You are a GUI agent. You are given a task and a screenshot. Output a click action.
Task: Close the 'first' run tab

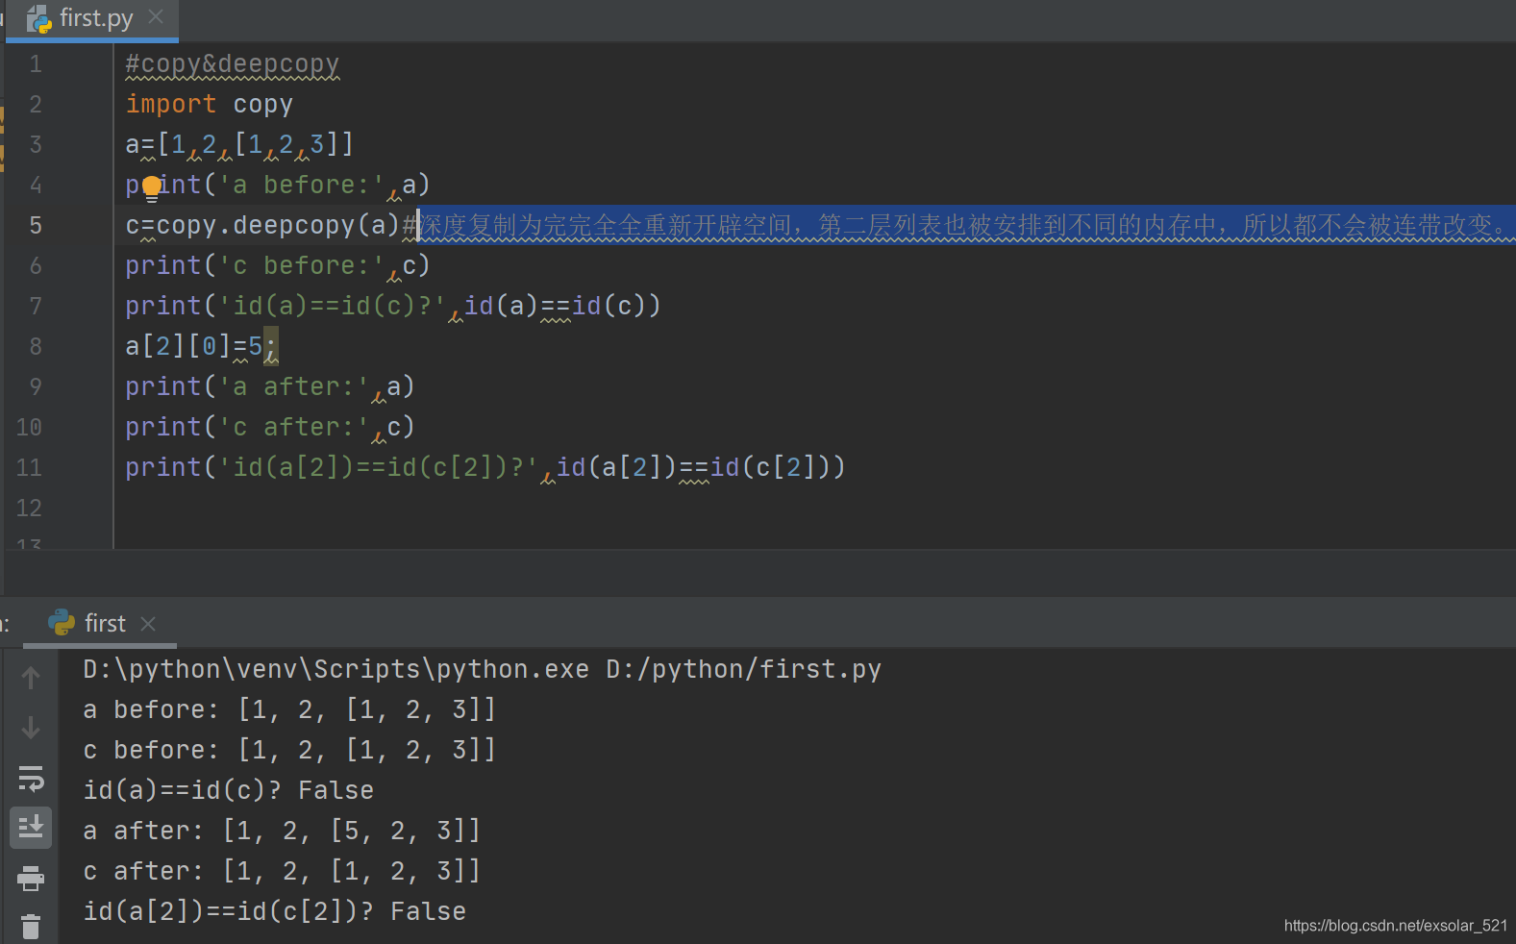(x=148, y=624)
